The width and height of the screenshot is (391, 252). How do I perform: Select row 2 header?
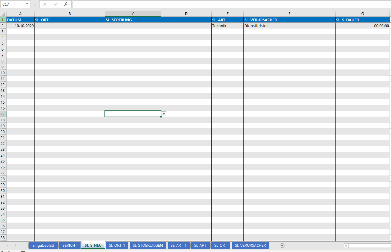3,26
